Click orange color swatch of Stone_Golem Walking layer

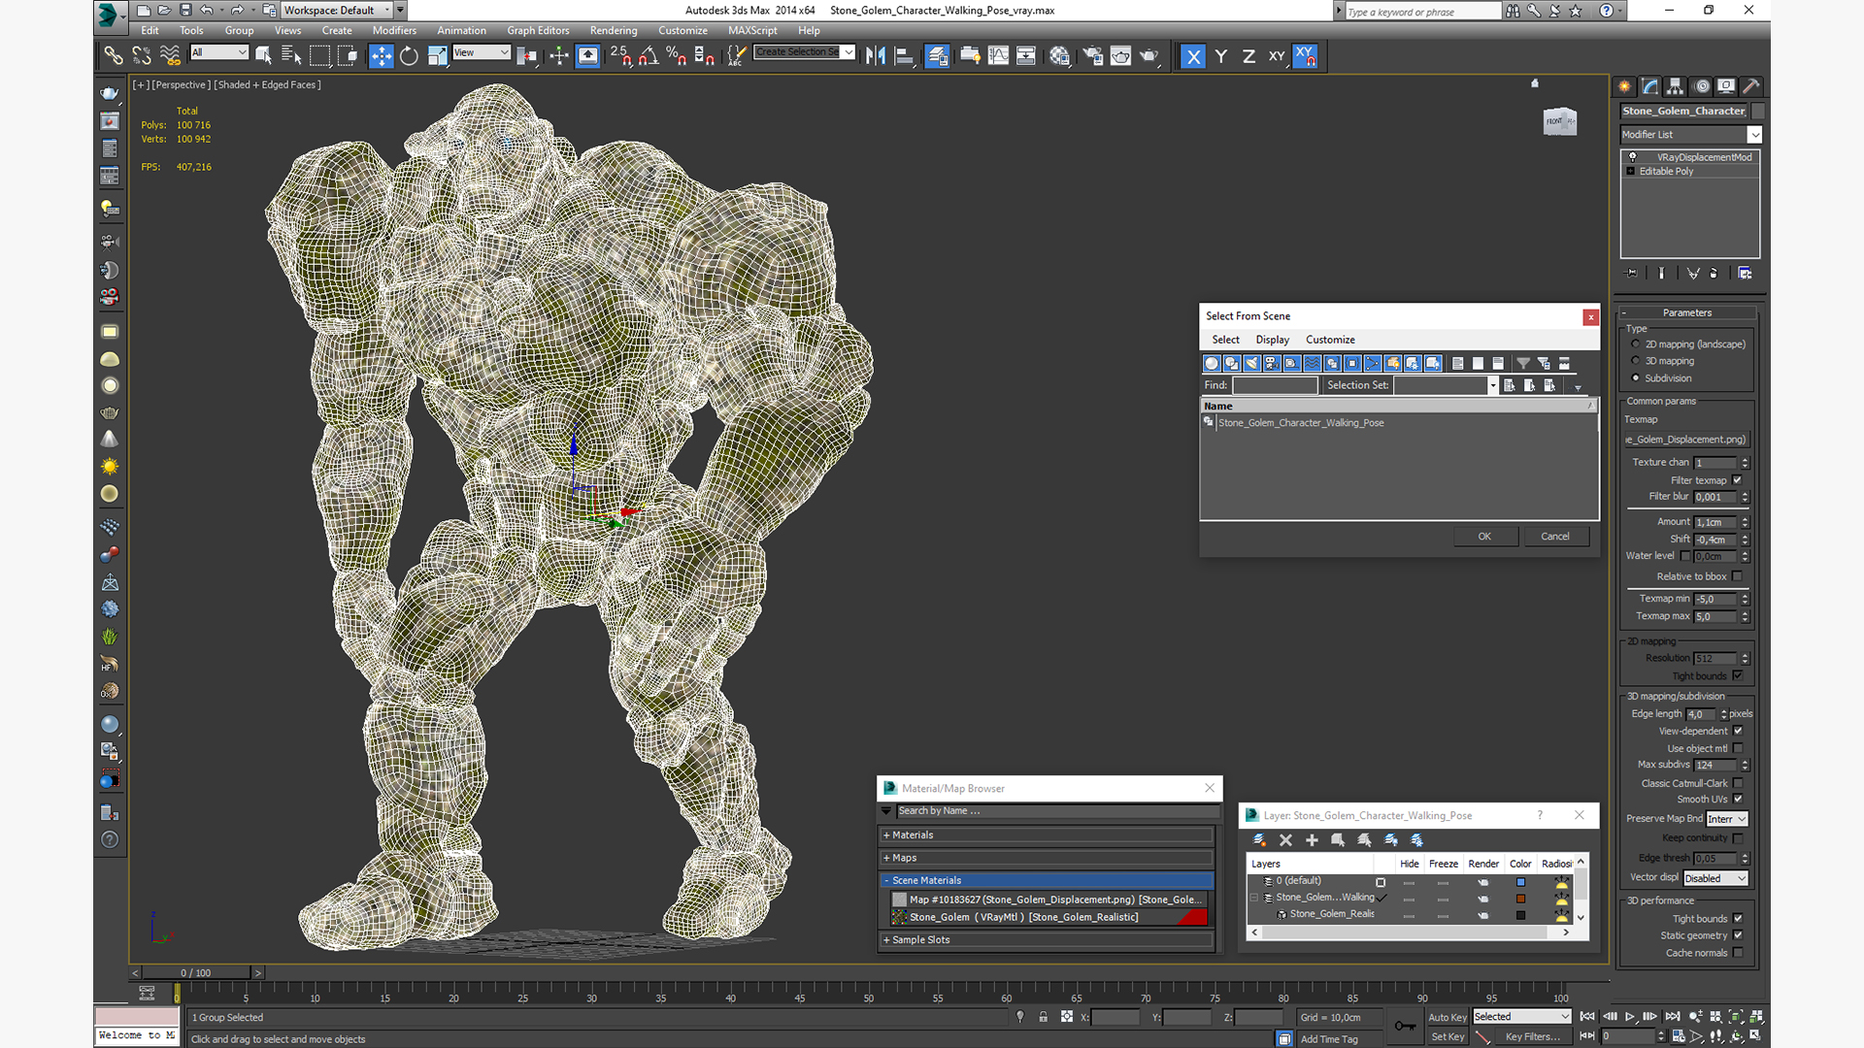click(x=1520, y=899)
